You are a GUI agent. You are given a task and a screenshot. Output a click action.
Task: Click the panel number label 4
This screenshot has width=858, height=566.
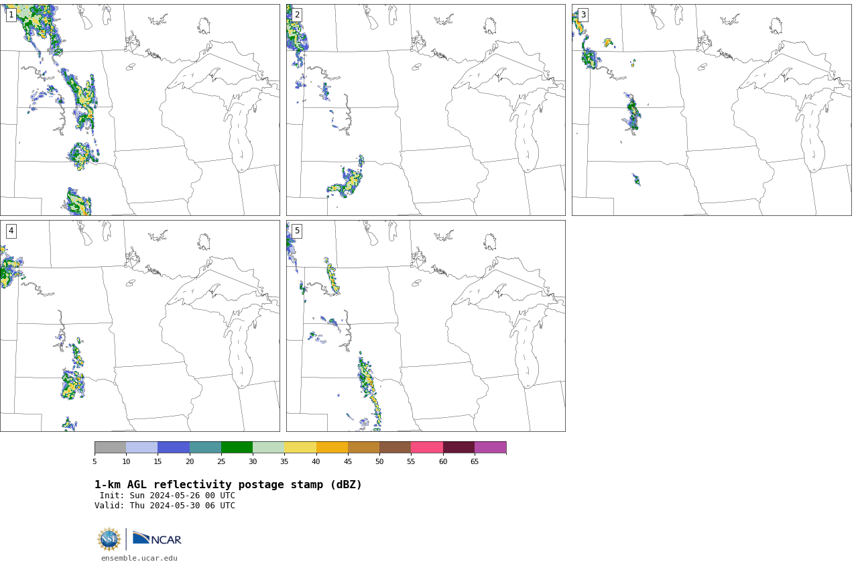point(11,231)
